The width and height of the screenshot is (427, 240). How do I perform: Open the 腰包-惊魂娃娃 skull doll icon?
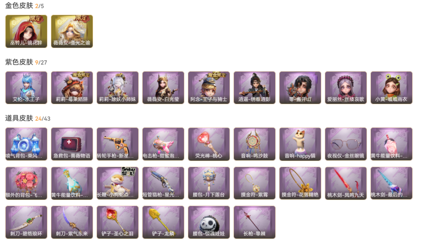[x=209, y=222]
